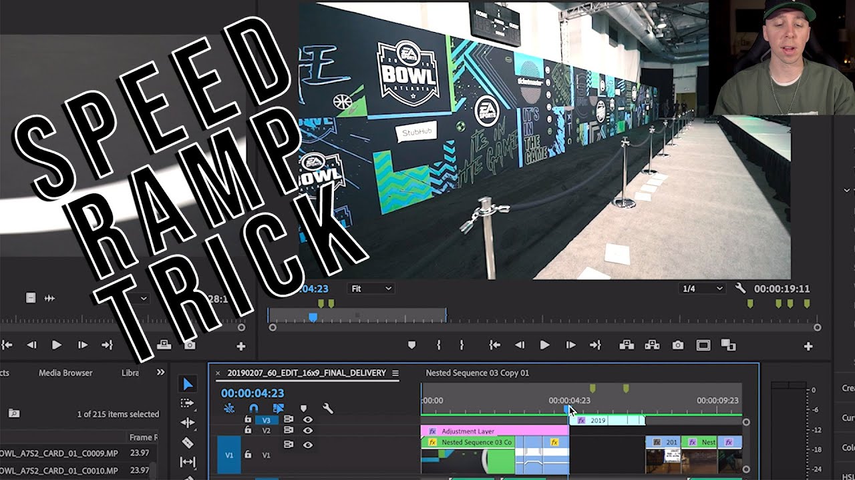Open Program Monitor button editor plus icon
This screenshot has width=855, height=480.
pyautogui.click(x=808, y=346)
